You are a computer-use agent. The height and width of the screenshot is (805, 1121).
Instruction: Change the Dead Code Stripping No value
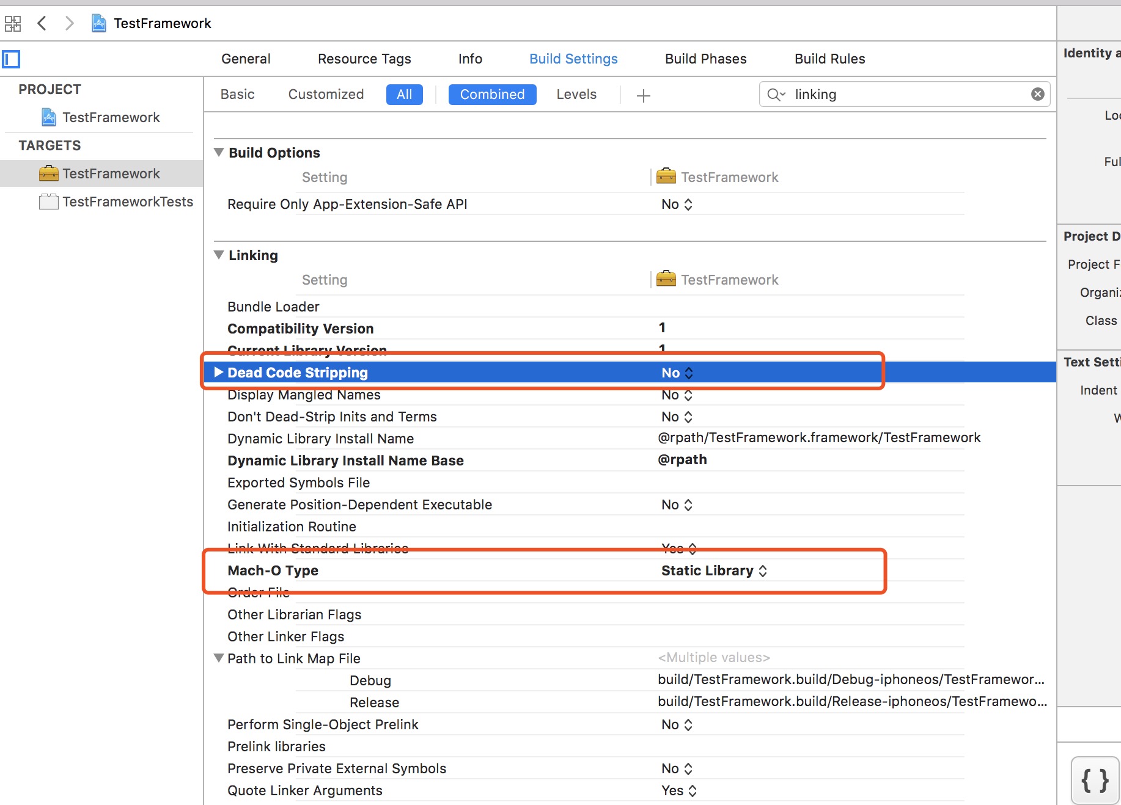coord(677,373)
